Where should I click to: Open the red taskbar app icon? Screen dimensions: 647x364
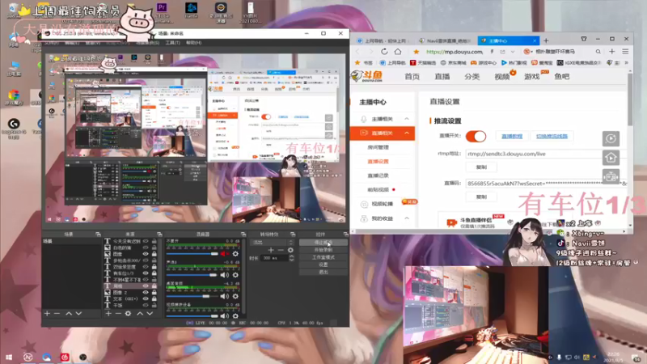65,357
